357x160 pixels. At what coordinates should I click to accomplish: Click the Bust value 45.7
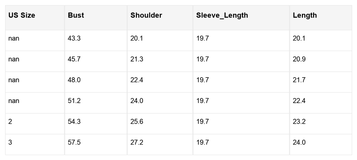click(x=74, y=59)
